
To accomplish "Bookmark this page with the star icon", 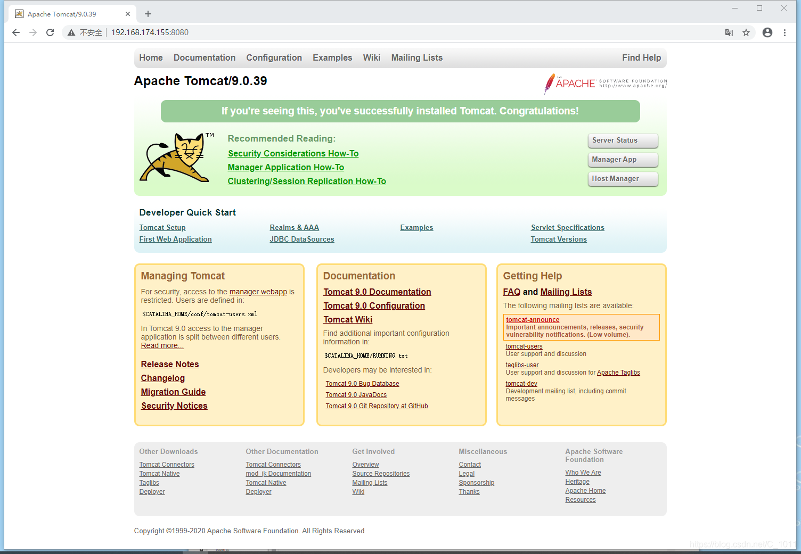I will [x=746, y=32].
